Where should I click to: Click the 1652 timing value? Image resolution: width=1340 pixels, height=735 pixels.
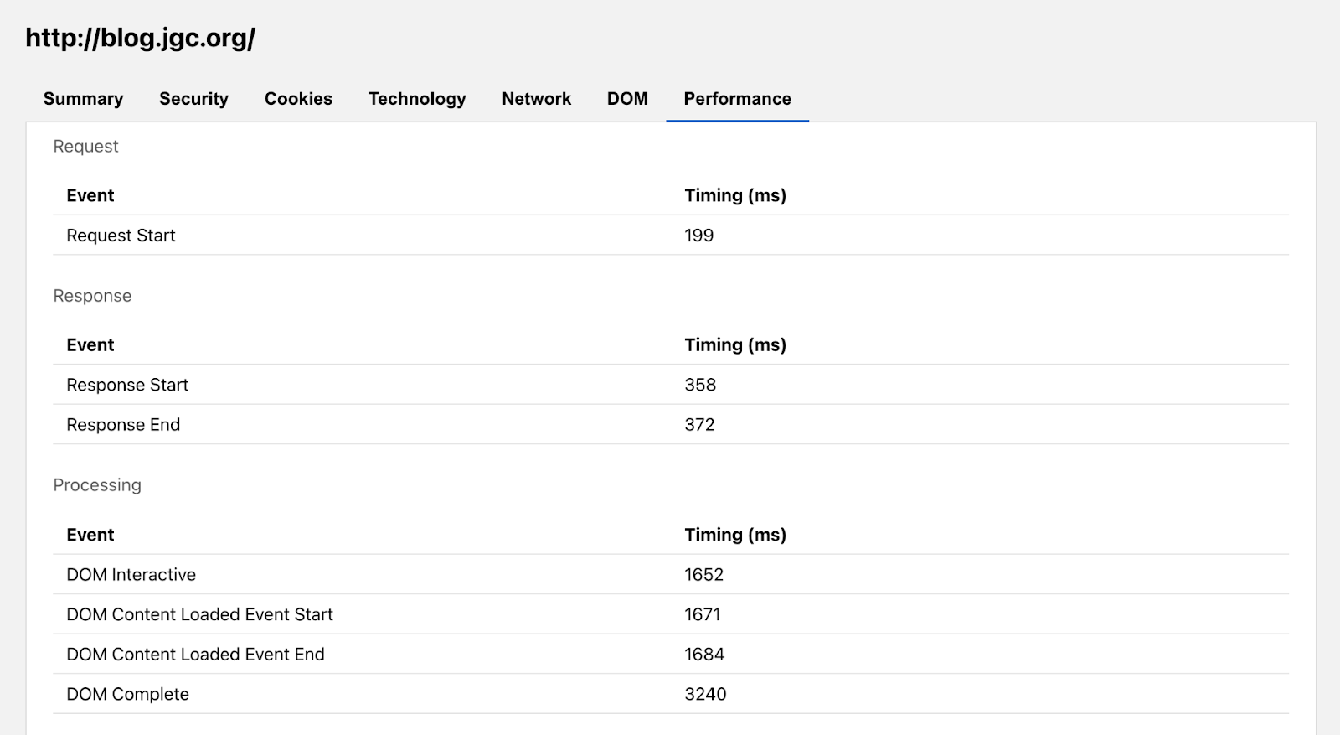click(x=703, y=575)
